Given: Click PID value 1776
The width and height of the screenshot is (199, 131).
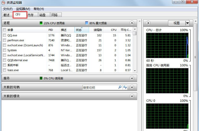Looking at the screenshot, I should click(51, 35).
